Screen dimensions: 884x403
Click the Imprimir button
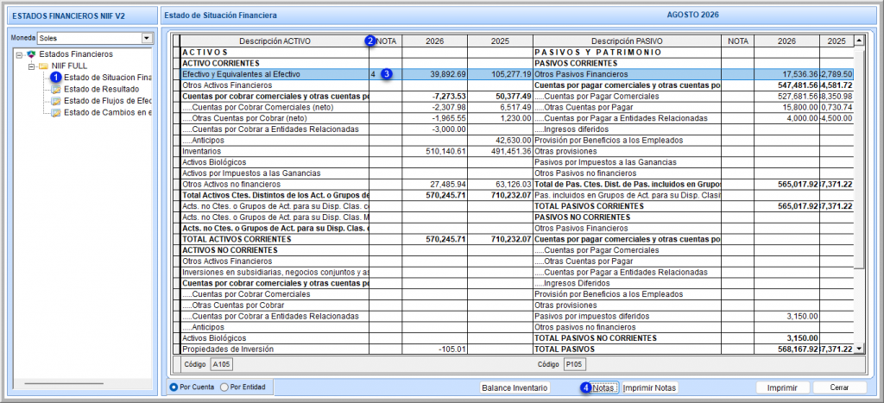point(782,387)
